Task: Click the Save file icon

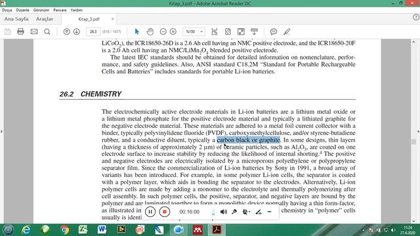Action: coord(8,31)
